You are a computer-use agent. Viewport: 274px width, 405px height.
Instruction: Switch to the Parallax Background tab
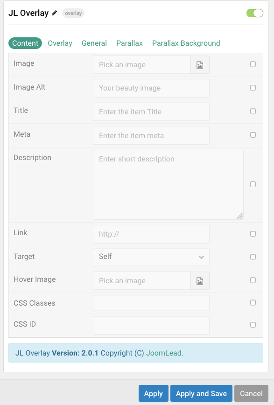(x=186, y=43)
